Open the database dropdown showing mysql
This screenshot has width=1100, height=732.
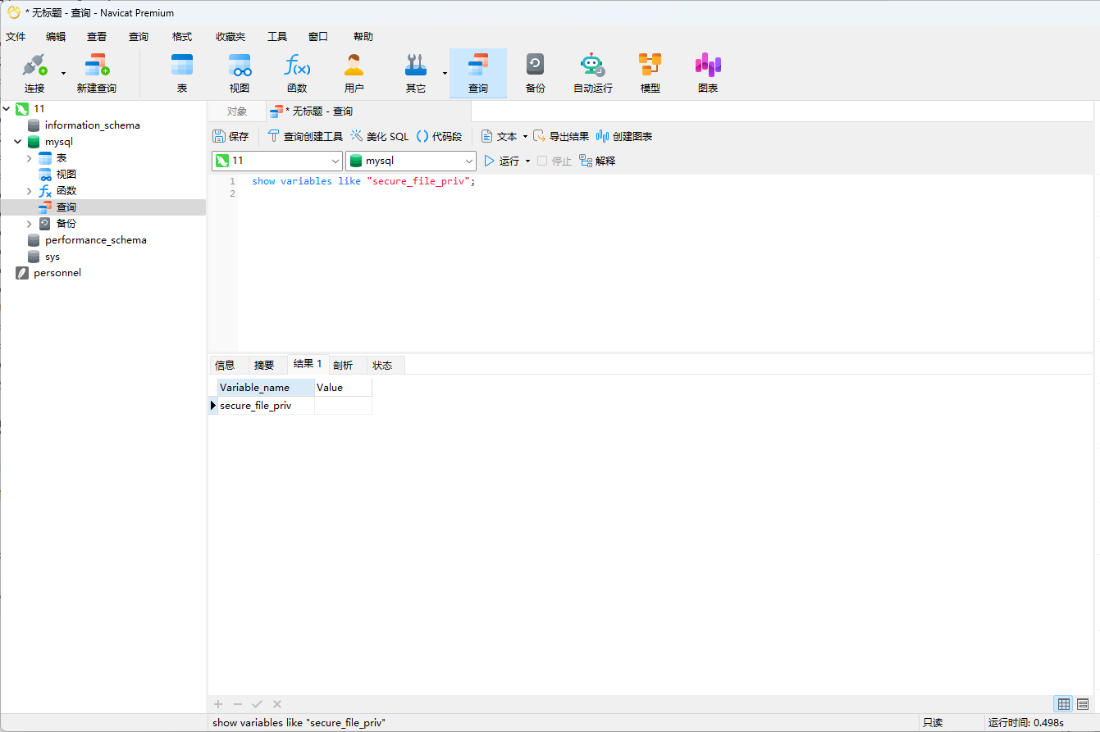click(x=411, y=161)
